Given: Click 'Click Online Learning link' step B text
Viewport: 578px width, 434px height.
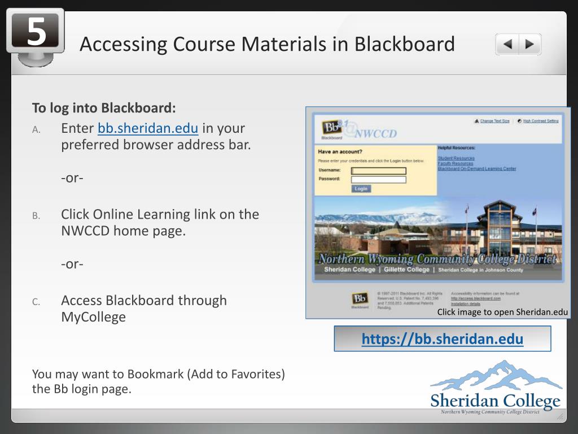Looking at the screenshot, I should coord(160,223).
